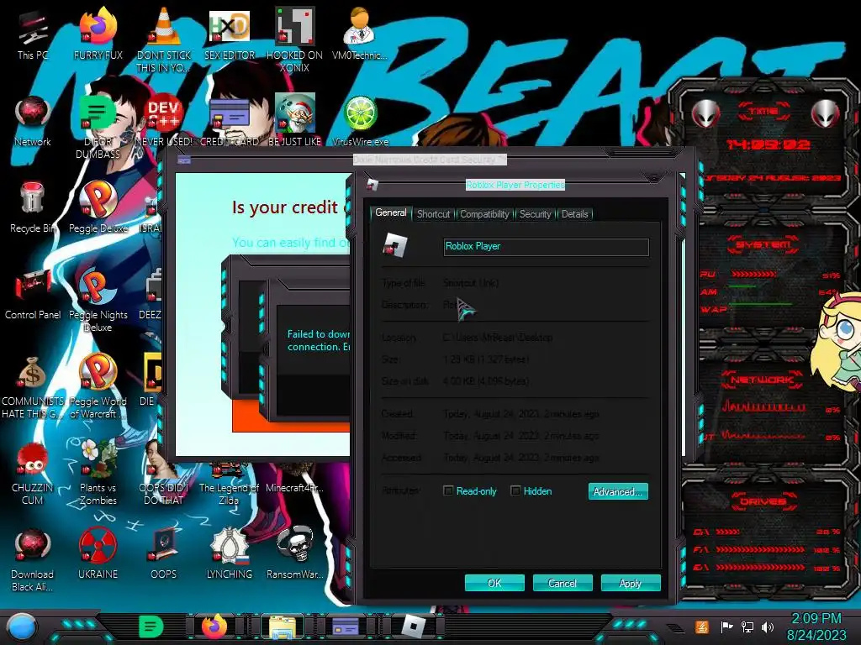The height and width of the screenshot is (645, 861).
Task: Click the C:\Users\MrBeast\Desktop location text
Action: click(x=498, y=338)
